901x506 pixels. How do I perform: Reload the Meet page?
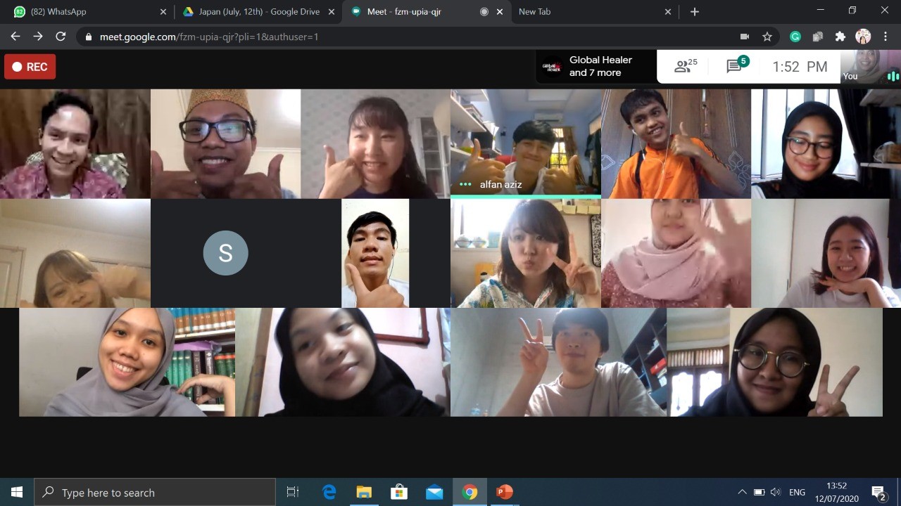coord(61,37)
